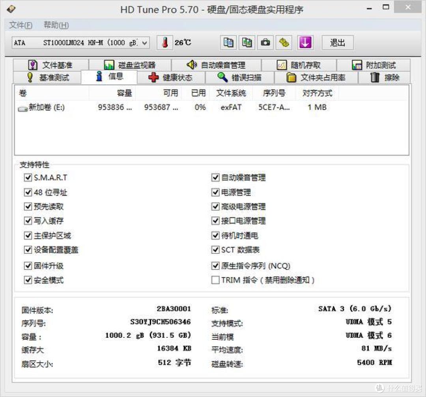Click the SATA 3 (6.0 Gb/s) value
Viewport: 426px width, 397px height.
click(x=355, y=309)
